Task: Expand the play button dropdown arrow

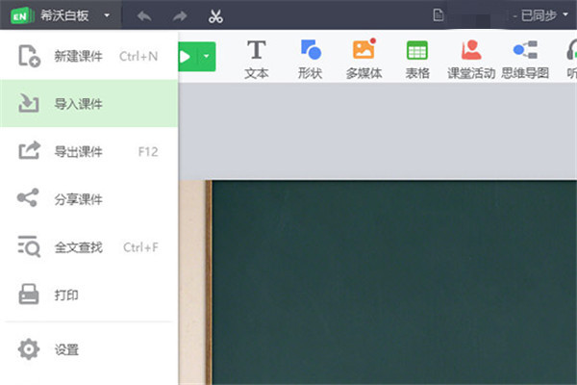Action: 207,57
